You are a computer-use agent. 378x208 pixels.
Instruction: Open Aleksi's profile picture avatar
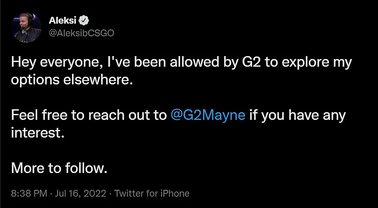(27, 28)
